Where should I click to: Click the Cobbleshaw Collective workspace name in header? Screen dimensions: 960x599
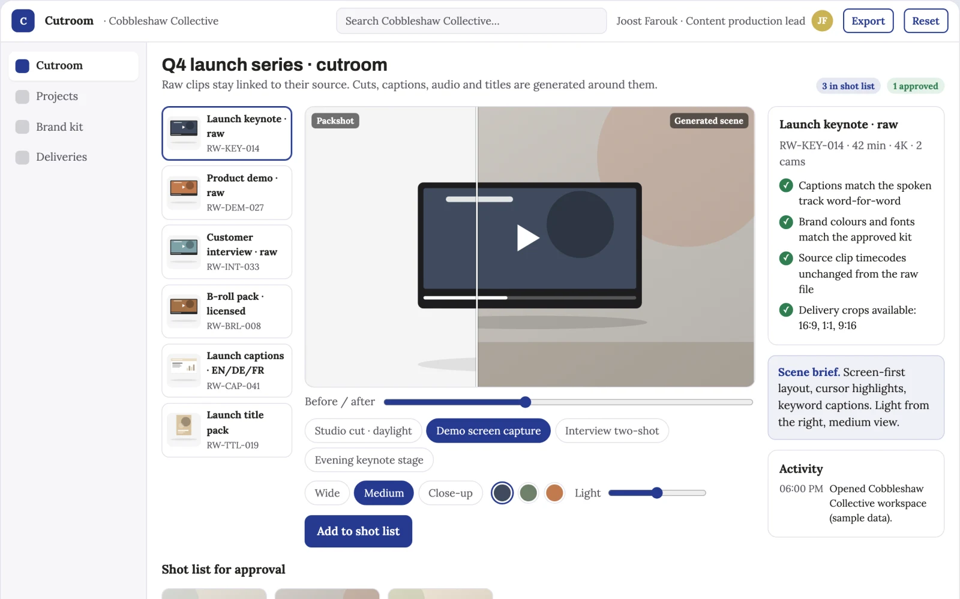pos(163,21)
